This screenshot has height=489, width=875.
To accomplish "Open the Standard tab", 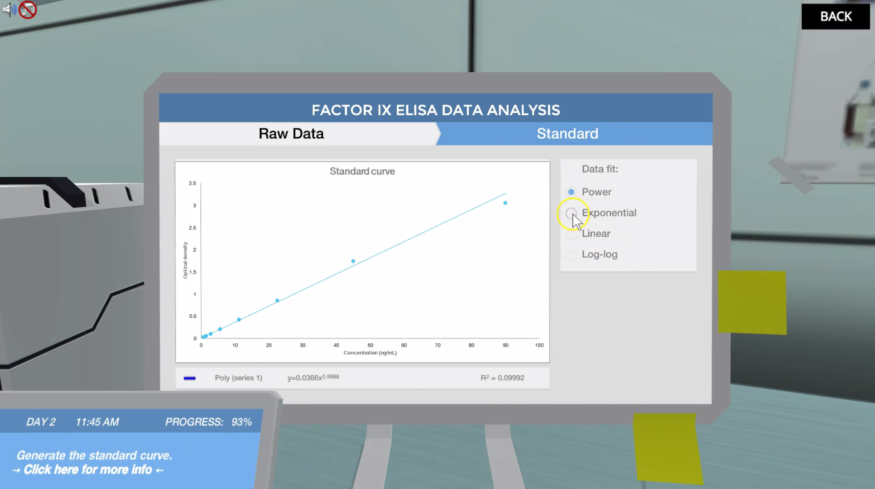I will 567,133.
